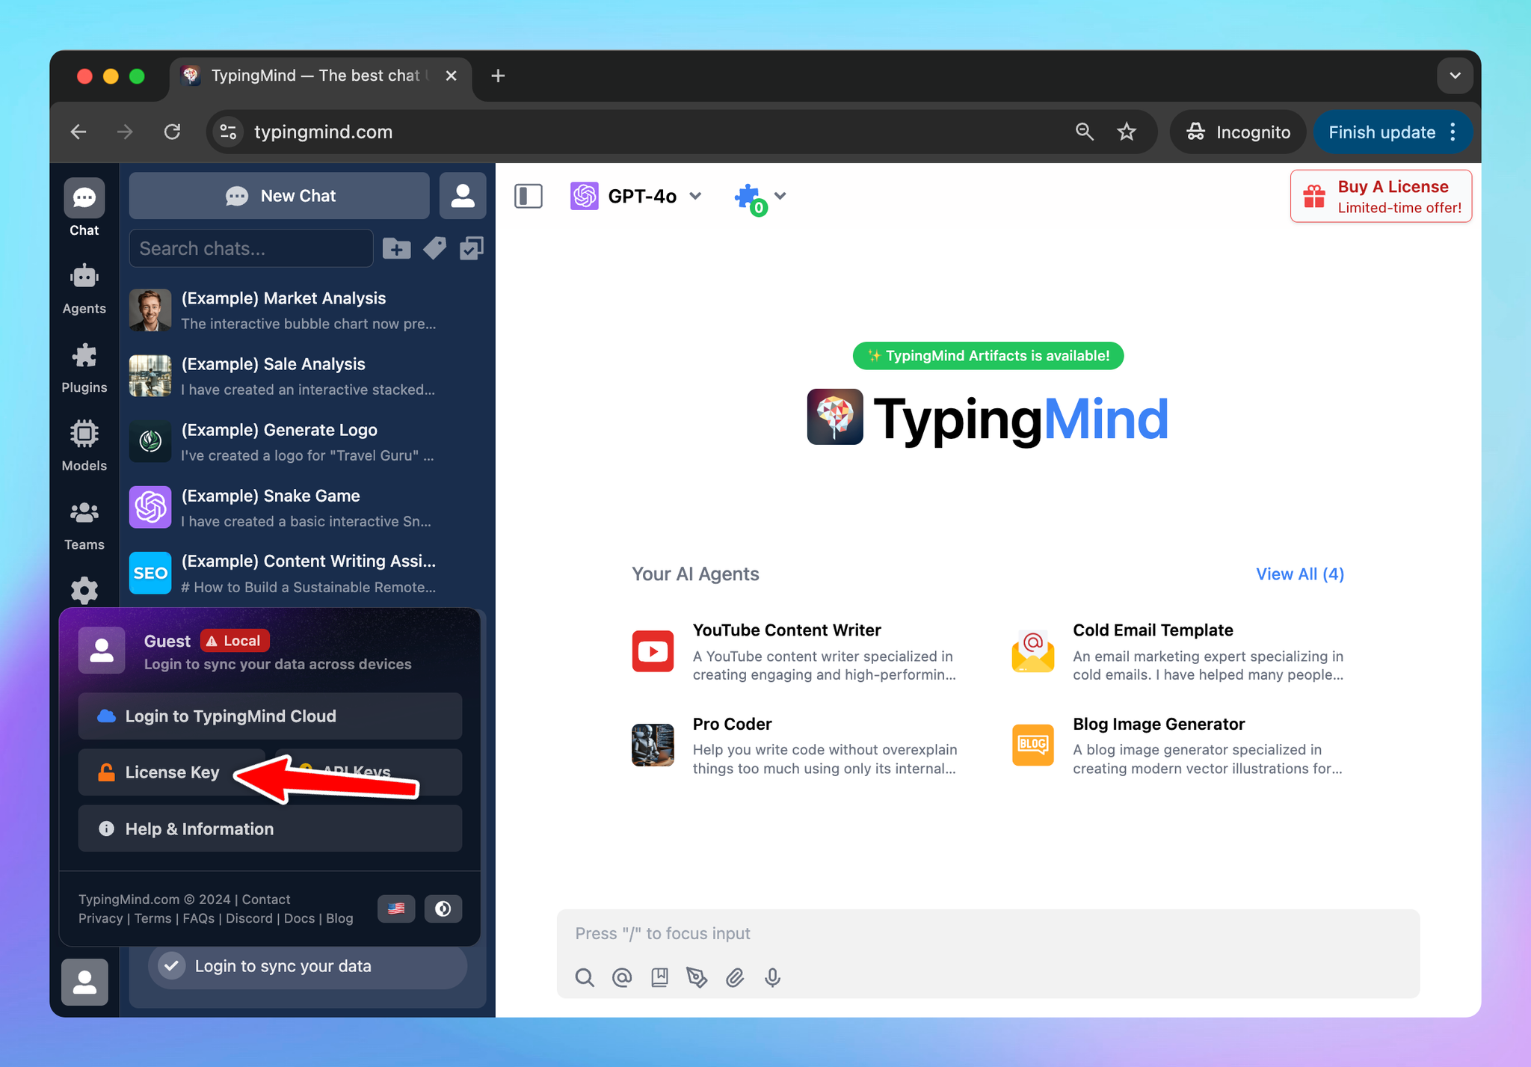Attach a file with the paperclip icon
Image resolution: width=1531 pixels, height=1067 pixels.
[735, 977]
